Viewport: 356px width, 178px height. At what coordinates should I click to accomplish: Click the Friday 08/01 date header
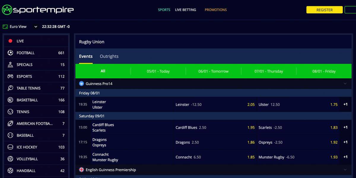(89, 93)
